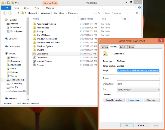Image resolution: width=165 pixels, height=130 pixels.
Task: Open OneDrive cloud icon in sidebar
Action: tap(6, 38)
